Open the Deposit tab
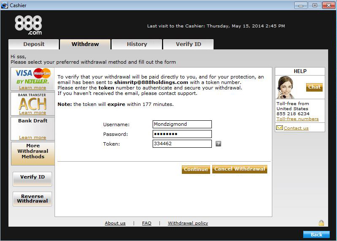 click(x=34, y=44)
